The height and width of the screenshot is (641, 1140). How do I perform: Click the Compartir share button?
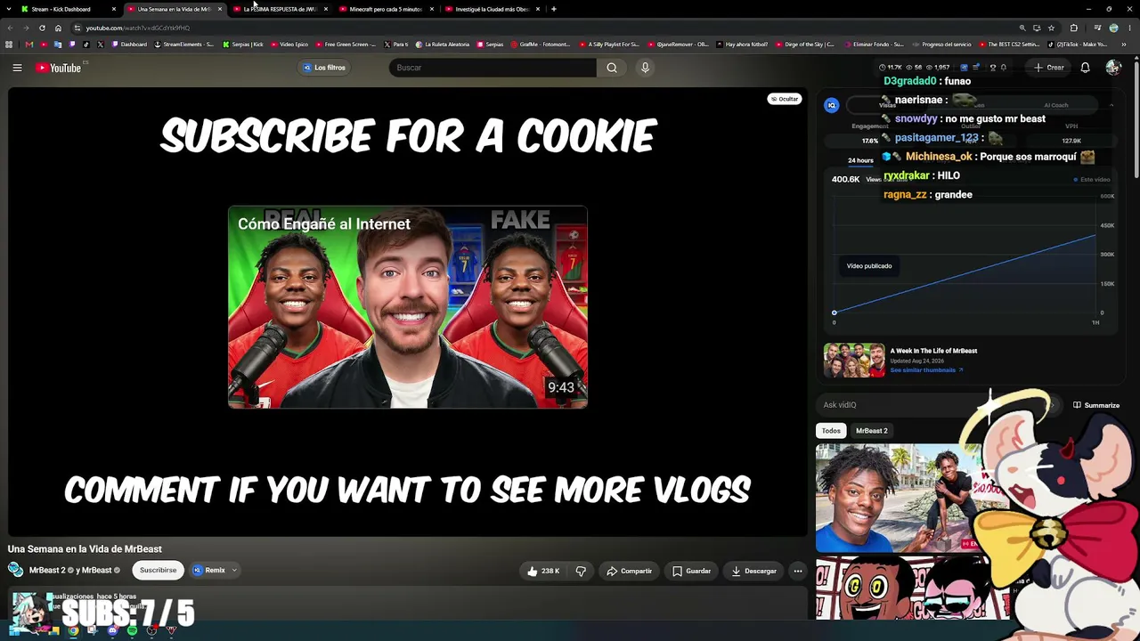(x=630, y=571)
